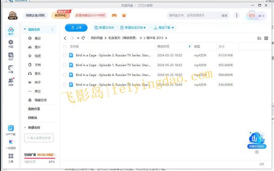274x171 pixels.
Task: Check the box for Episode 1 file
Action: tap(64, 65)
